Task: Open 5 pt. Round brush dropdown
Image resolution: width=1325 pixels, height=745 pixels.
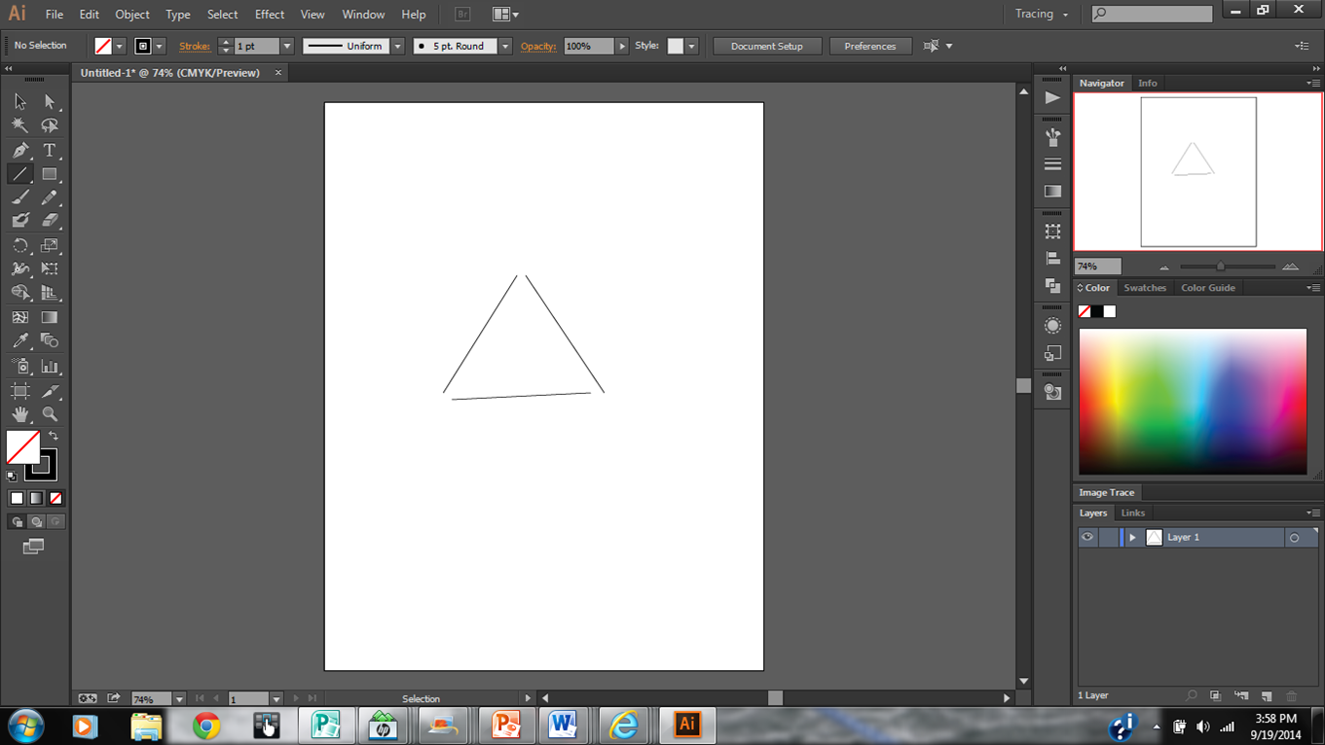Action: [x=505, y=46]
